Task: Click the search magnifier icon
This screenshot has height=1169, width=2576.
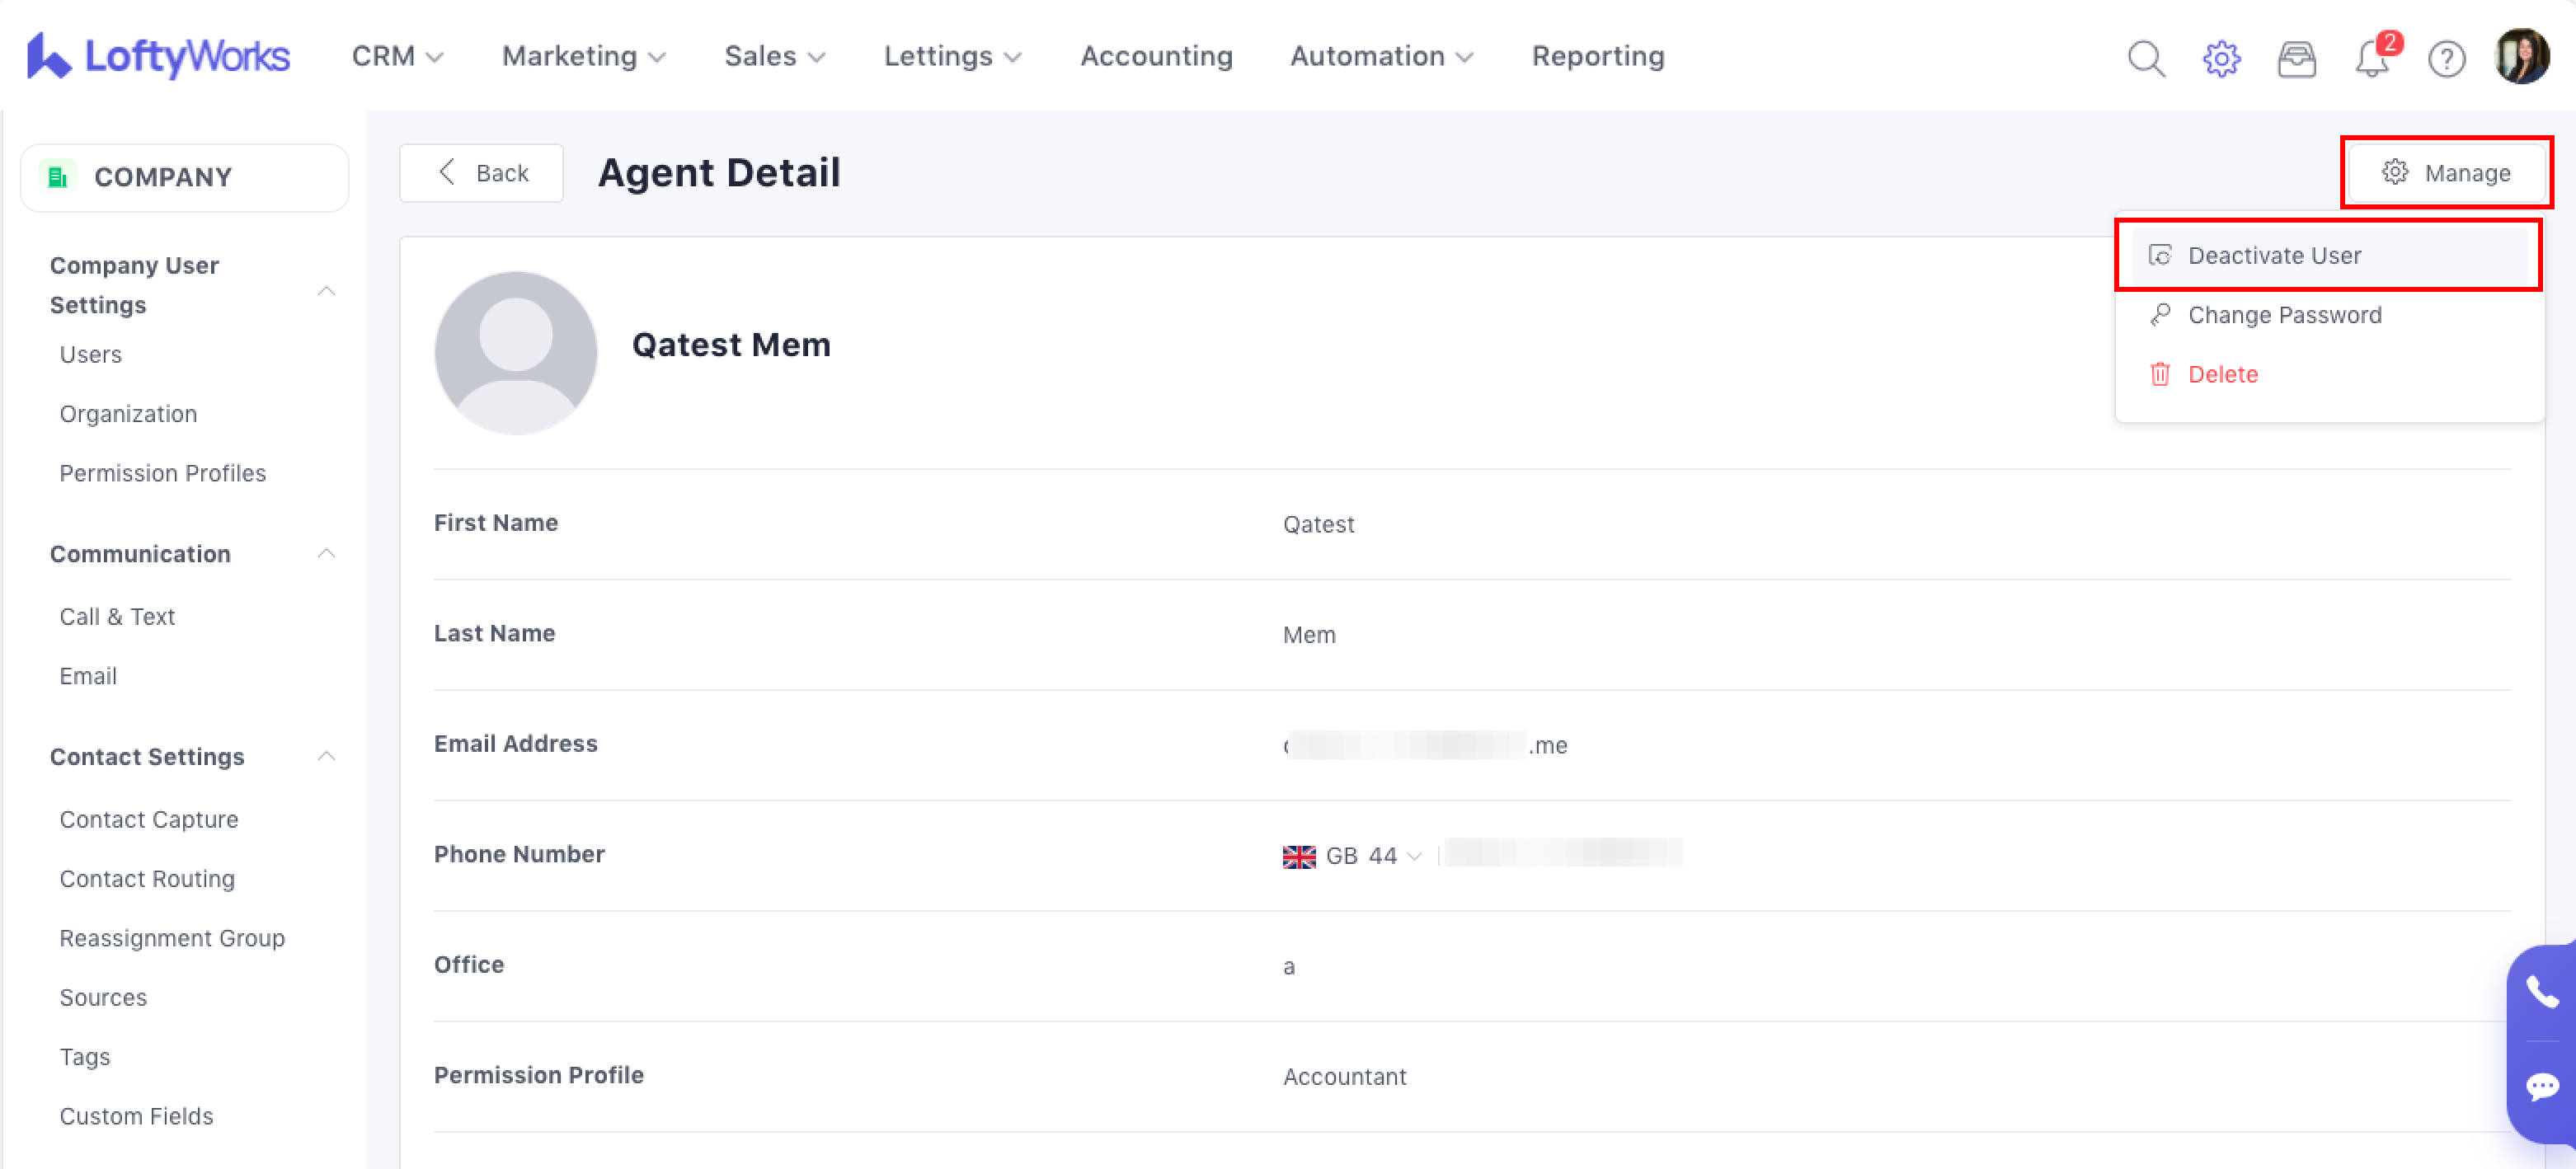Action: click(2145, 58)
